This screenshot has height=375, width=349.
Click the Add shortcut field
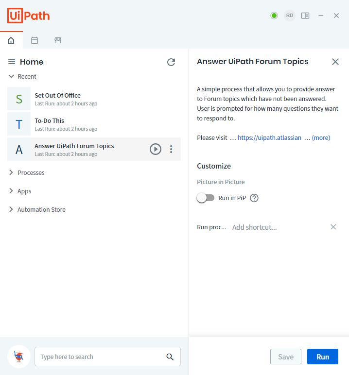279,227
